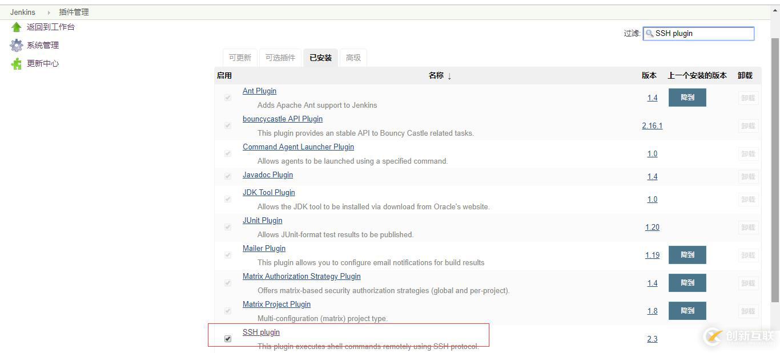Screen dimensions: 780x353
Task: Click the 插件管理 breadcrumb
Action: pos(74,12)
